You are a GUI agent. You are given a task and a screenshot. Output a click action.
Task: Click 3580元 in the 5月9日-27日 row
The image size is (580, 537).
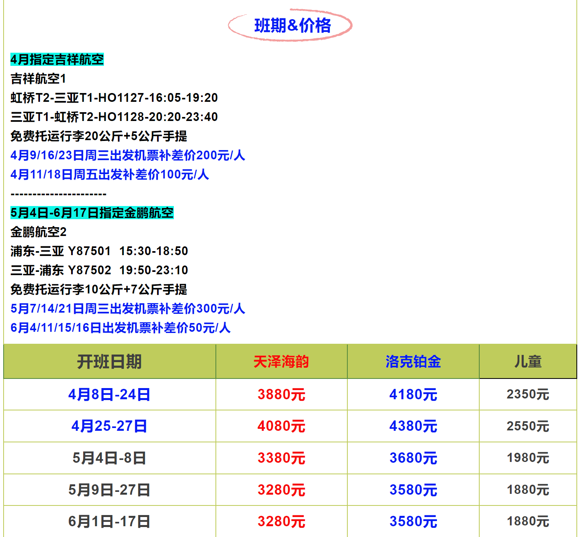pos(413,490)
